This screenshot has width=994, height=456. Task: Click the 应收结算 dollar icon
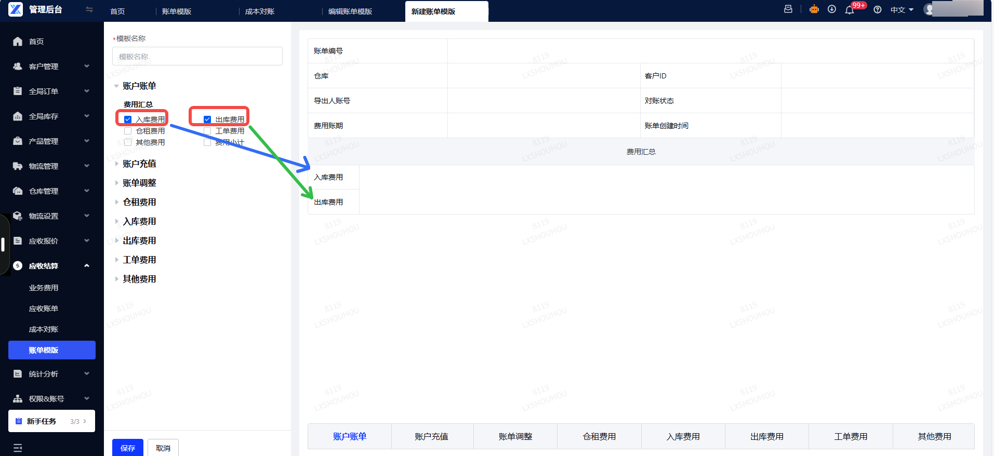click(x=18, y=265)
